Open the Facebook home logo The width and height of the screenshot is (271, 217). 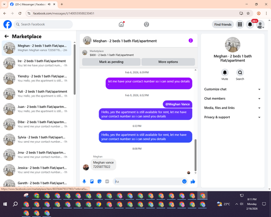(x=8, y=24)
